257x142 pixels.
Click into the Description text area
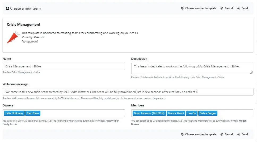coord(192,68)
